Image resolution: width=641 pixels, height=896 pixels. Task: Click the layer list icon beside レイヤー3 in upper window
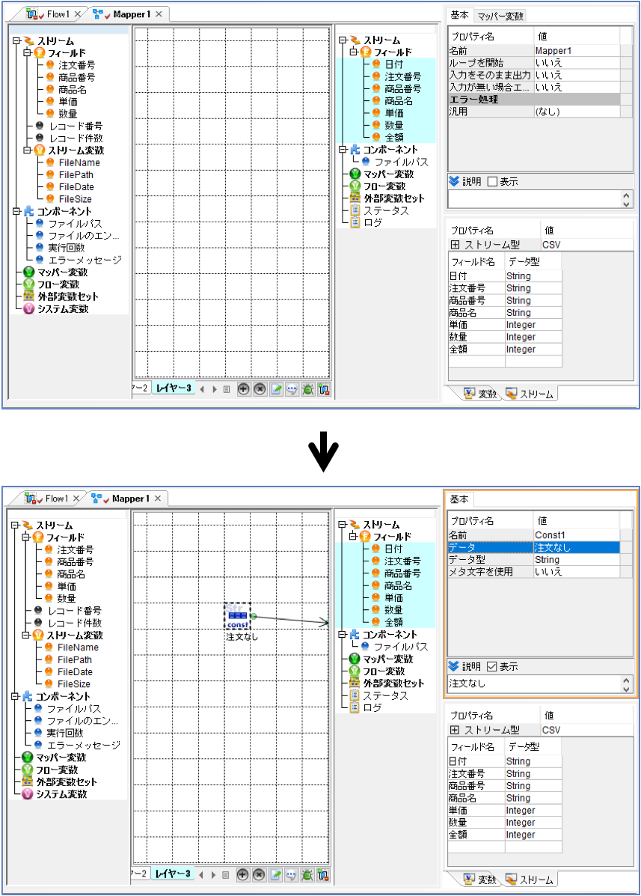[x=227, y=390]
